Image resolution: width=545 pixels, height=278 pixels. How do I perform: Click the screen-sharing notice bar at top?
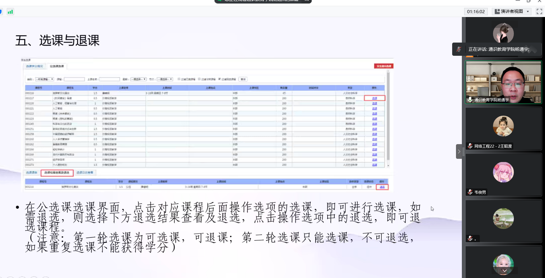[x=263, y=1]
